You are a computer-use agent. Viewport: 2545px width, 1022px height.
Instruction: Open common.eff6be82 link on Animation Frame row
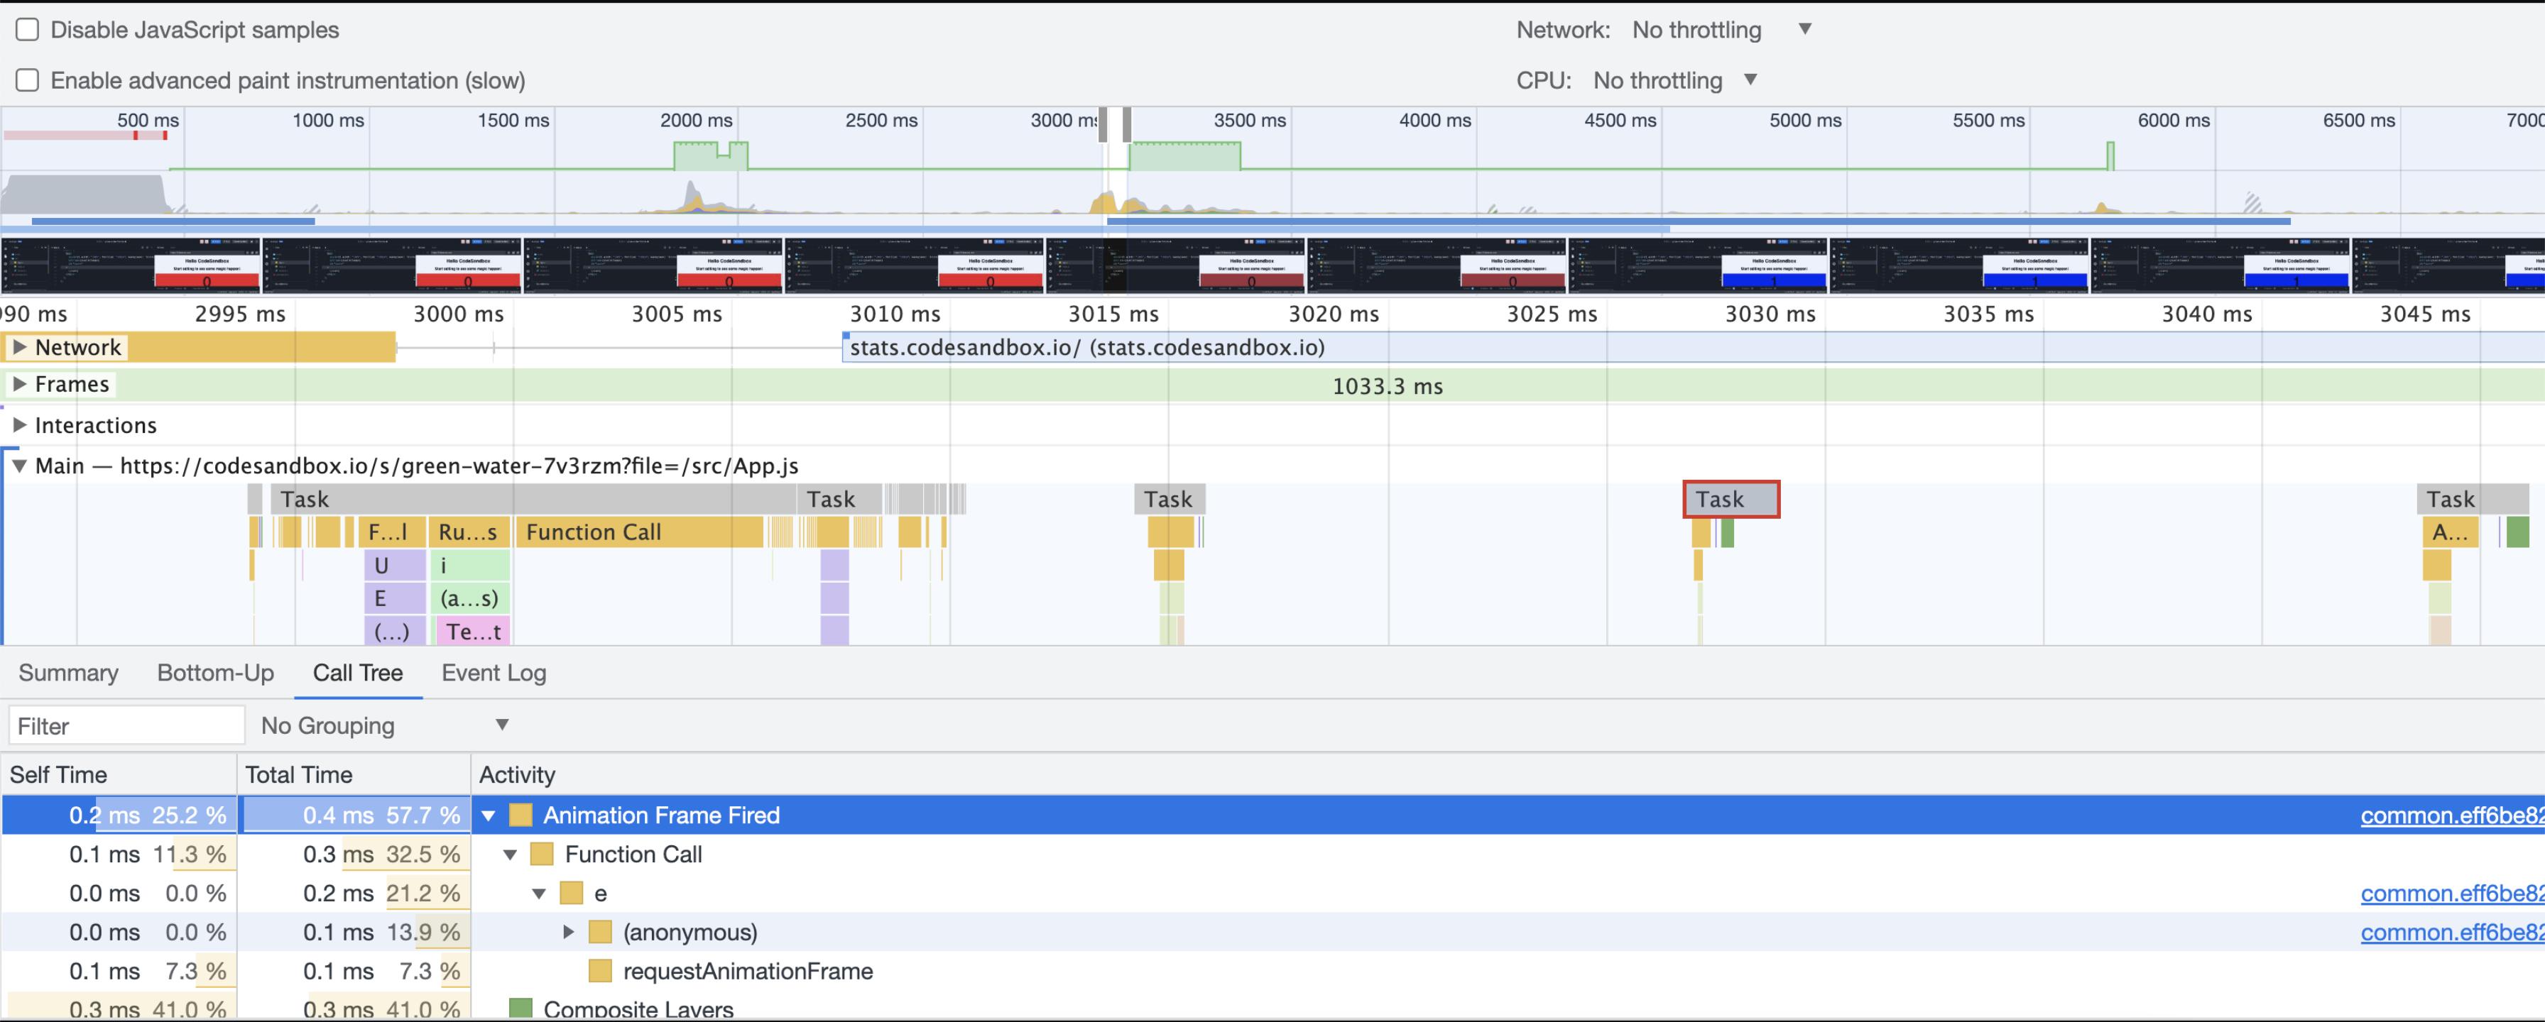pos(2450,815)
